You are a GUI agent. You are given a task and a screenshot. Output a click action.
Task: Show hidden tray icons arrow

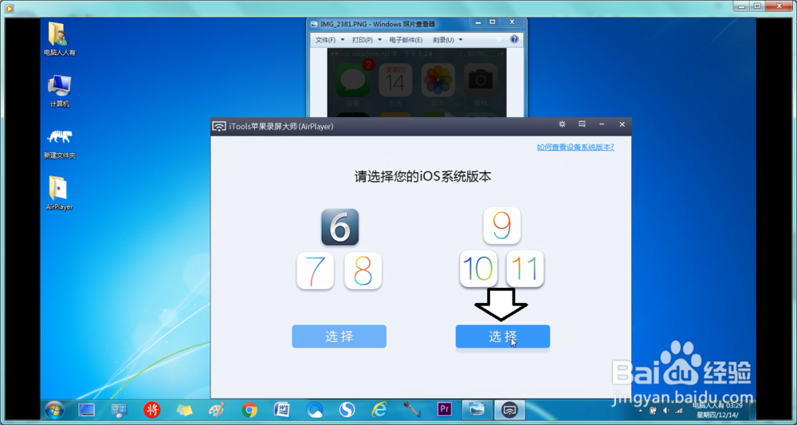click(641, 411)
